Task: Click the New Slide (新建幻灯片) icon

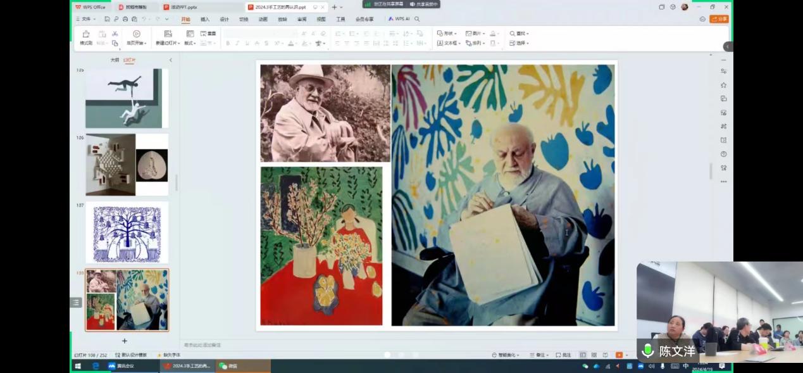Action: 168,34
